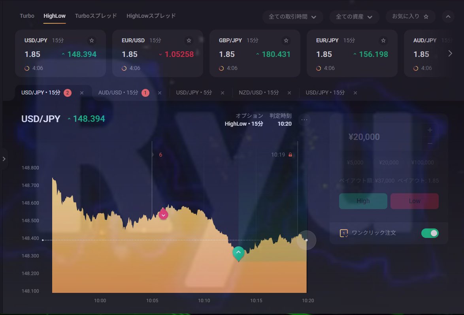The image size is (464, 315).
Task: Show next asset cards with right arrow
Action: [x=450, y=54]
